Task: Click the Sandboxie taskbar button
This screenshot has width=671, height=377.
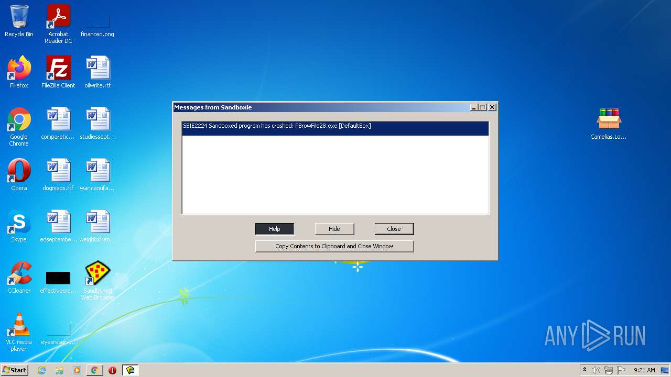Action: [130, 370]
